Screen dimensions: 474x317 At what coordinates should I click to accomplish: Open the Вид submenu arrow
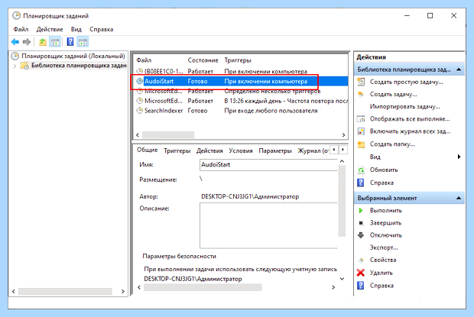[x=459, y=157]
